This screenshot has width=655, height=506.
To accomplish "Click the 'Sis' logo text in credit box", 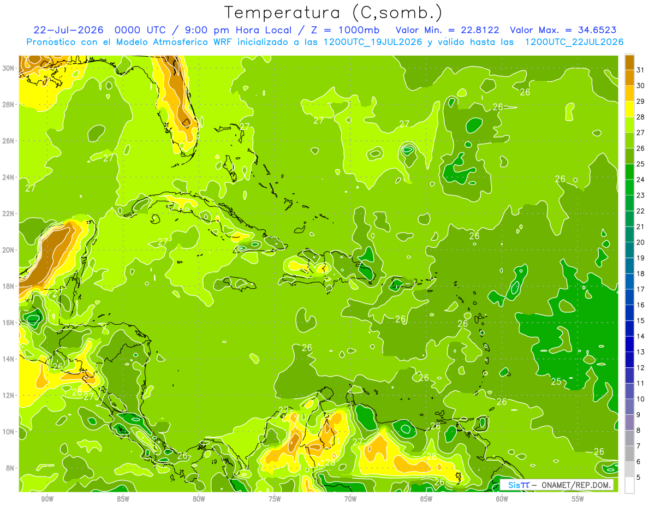I will [514, 485].
